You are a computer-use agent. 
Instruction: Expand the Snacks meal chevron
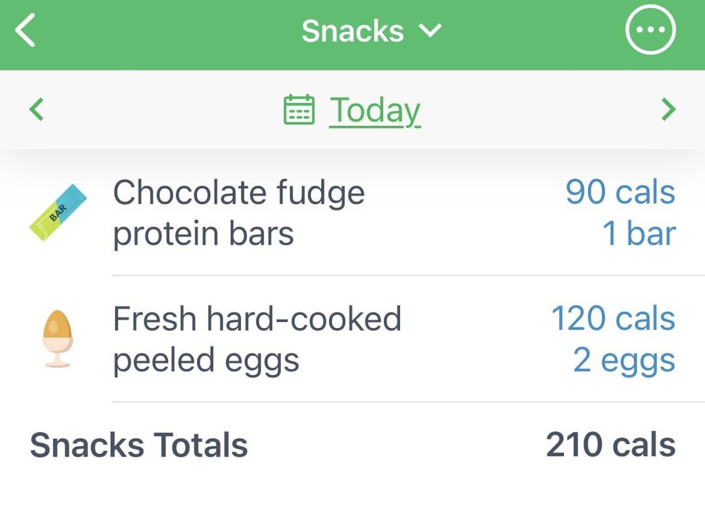coord(430,31)
